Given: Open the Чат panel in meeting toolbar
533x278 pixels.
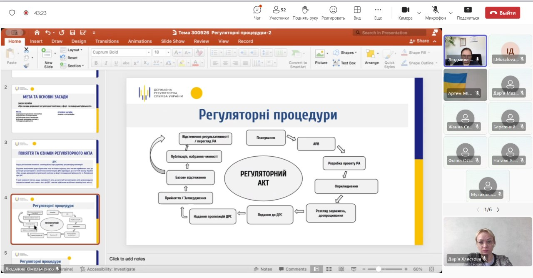Looking at the screenshot, I should (x=257, y=13).
